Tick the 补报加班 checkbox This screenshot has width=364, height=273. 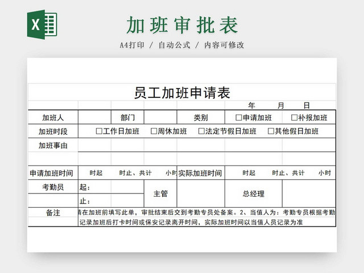tap(294, 118)
